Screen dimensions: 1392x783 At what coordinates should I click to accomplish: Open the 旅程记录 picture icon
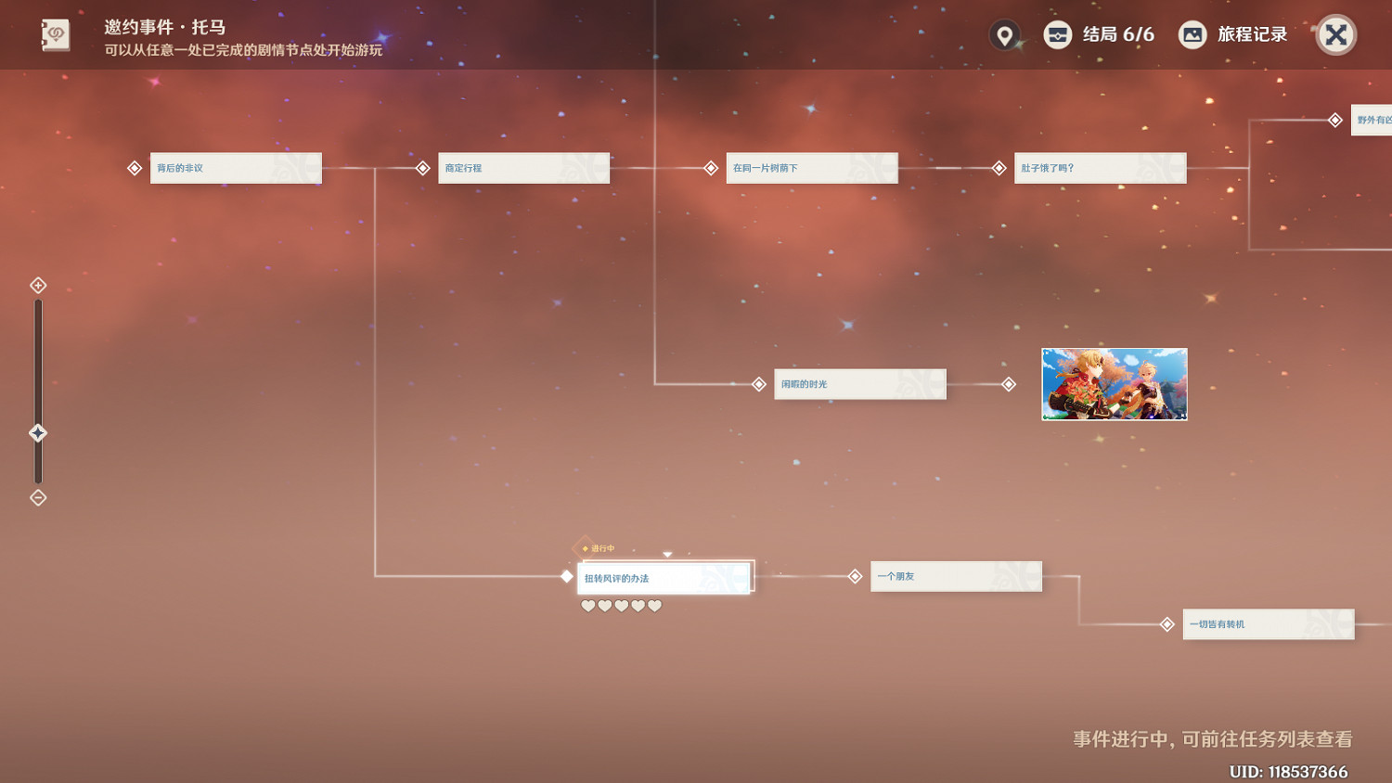coord(1192,35)
